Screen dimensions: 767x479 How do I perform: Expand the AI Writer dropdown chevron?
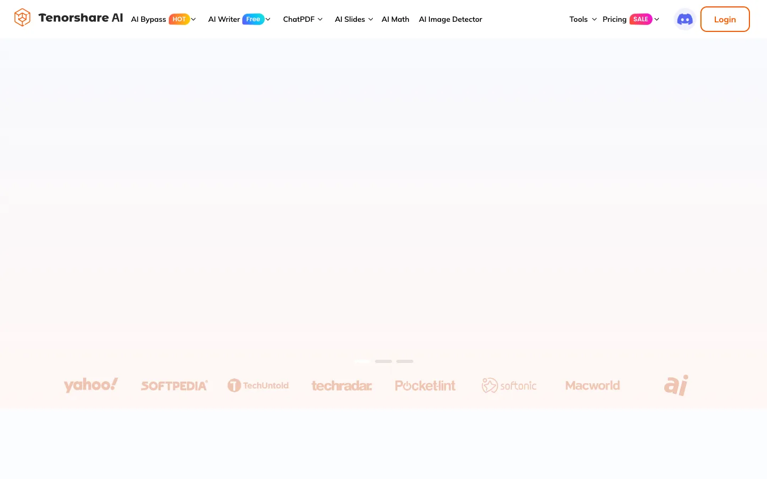268,19
